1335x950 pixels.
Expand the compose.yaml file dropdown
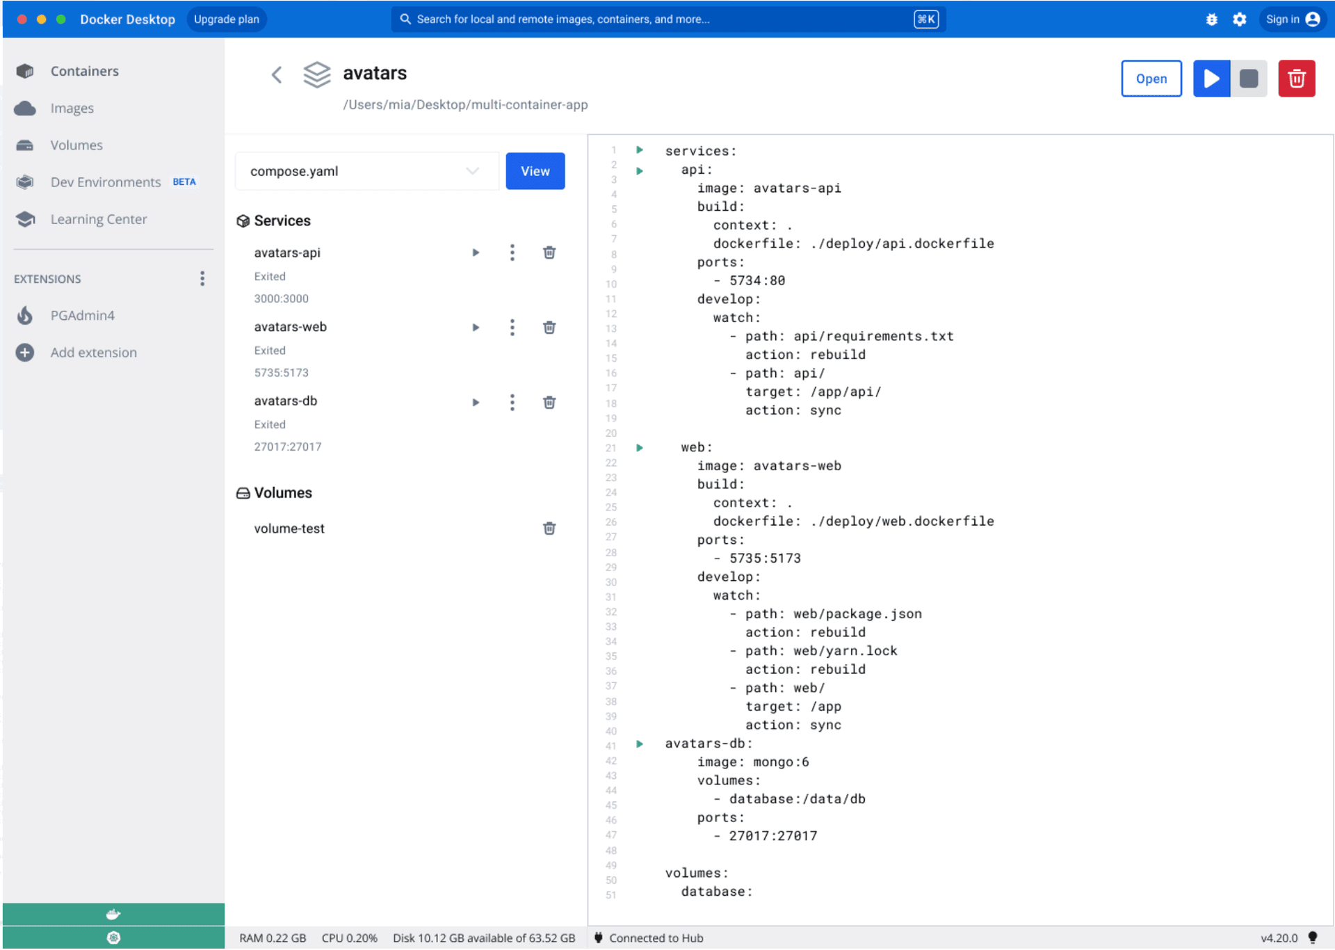coord(473,171)
